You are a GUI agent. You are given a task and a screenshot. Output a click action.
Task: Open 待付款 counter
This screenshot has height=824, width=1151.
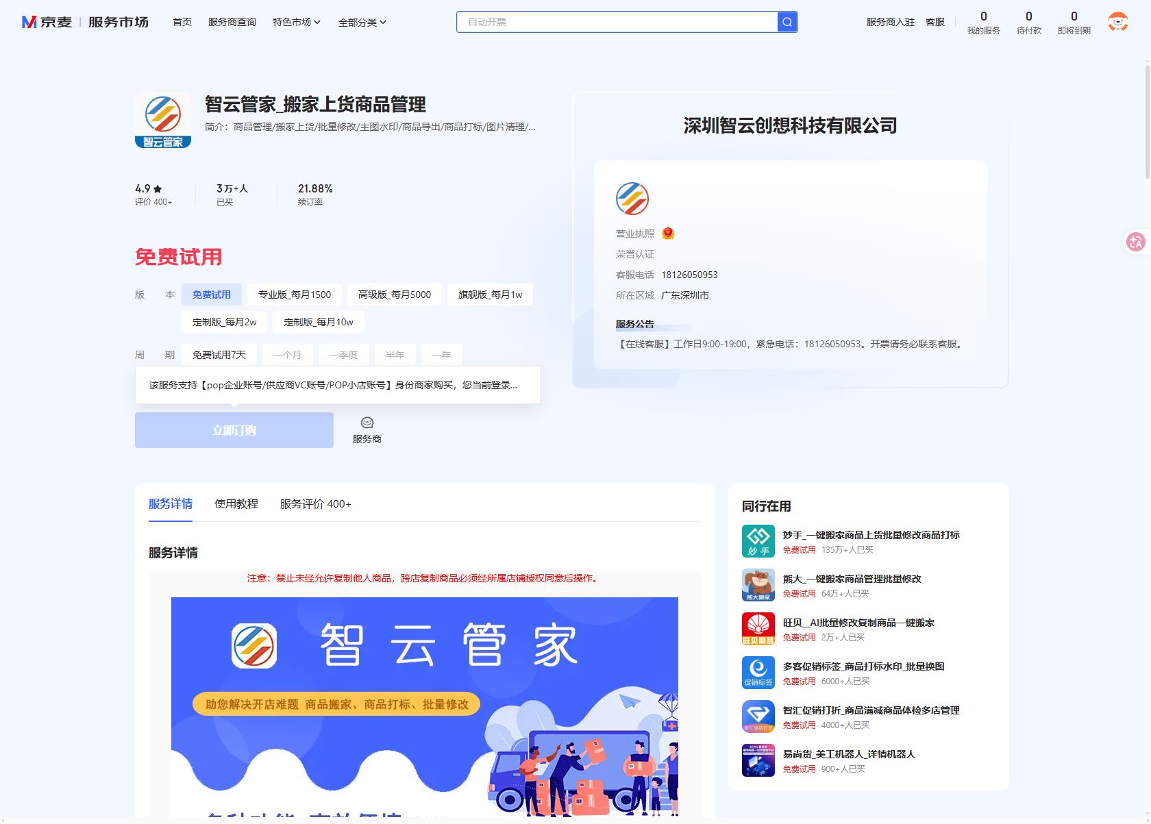pyautogui.click(x=1029, y=23)
